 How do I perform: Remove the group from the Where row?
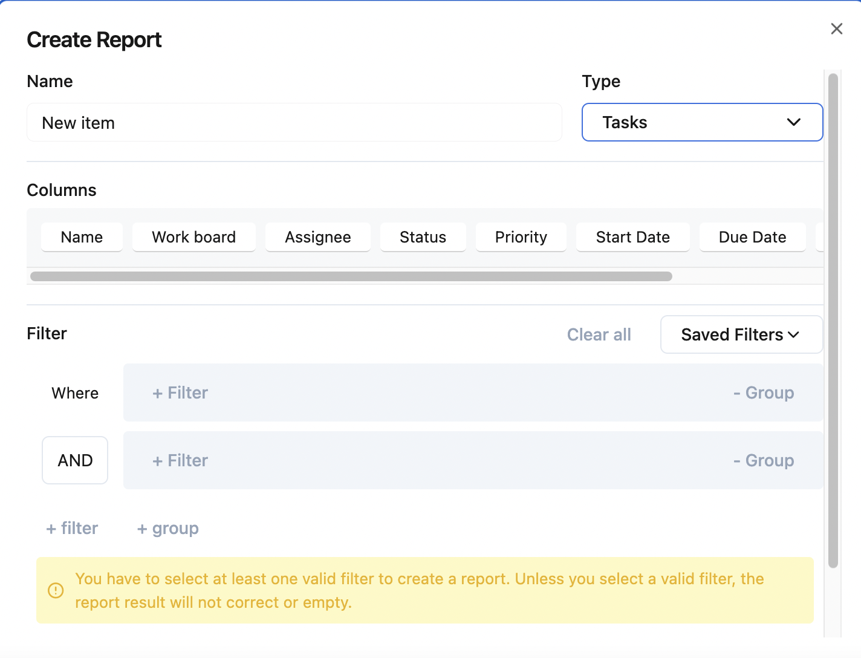[764, 393]
